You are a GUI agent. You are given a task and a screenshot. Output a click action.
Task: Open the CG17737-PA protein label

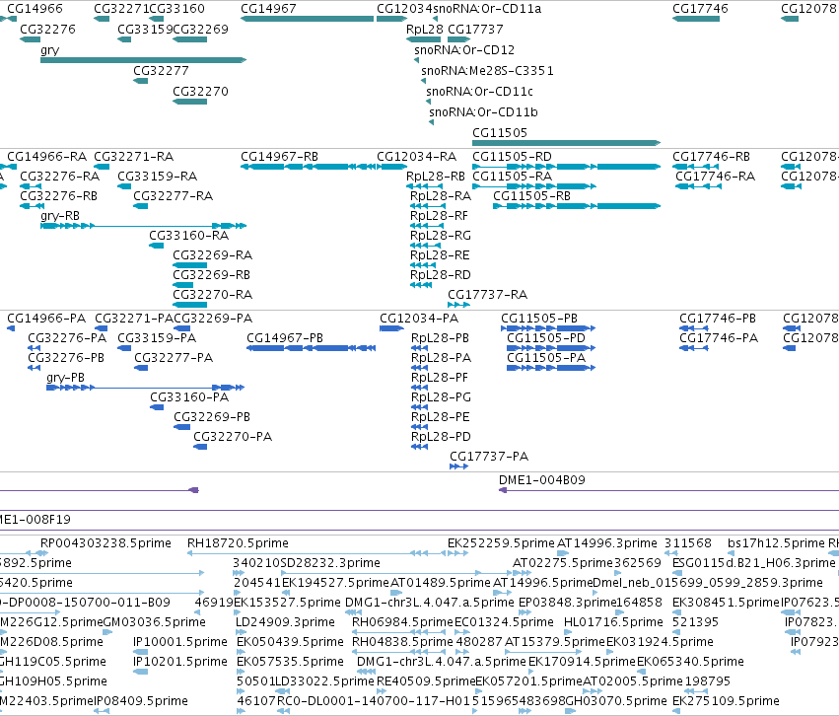point(489,457)
